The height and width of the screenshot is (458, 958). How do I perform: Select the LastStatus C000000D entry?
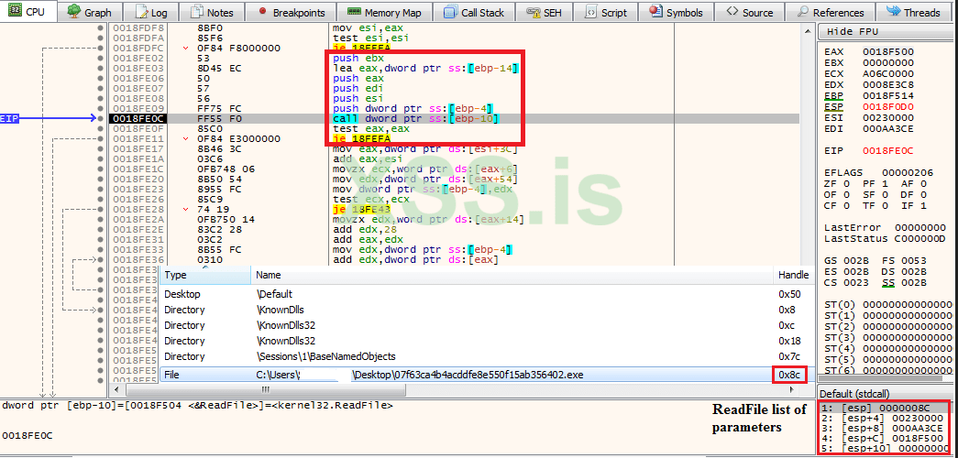point(885,238)
